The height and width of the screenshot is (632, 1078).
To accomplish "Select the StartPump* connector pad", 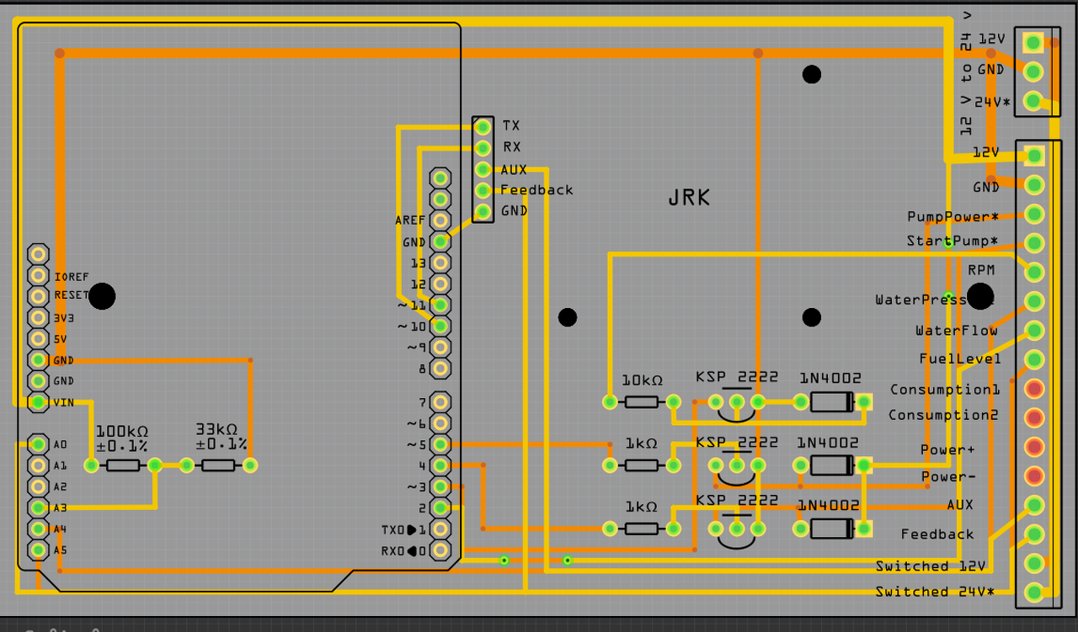I will point(1034,243).
